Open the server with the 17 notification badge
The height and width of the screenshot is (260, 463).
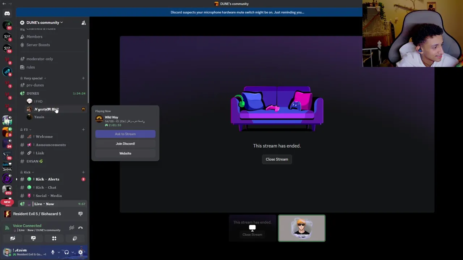click(7, 25)
